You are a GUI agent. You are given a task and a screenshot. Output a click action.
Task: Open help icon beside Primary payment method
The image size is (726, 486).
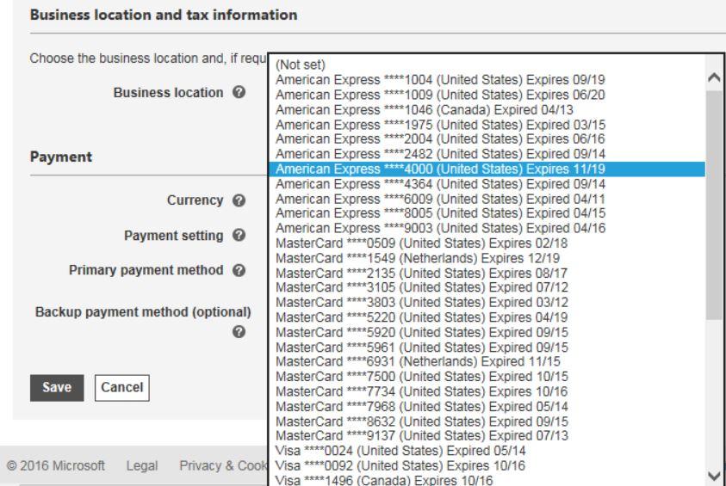(x=239, y=270)
